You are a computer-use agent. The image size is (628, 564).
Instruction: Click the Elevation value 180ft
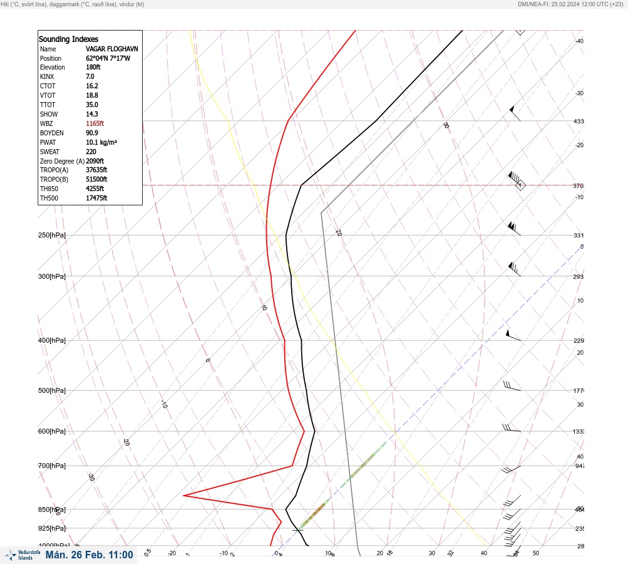(x=93, y=67)
